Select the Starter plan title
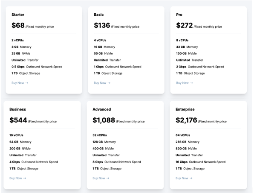The image size is (254, 193). (18, 15)
